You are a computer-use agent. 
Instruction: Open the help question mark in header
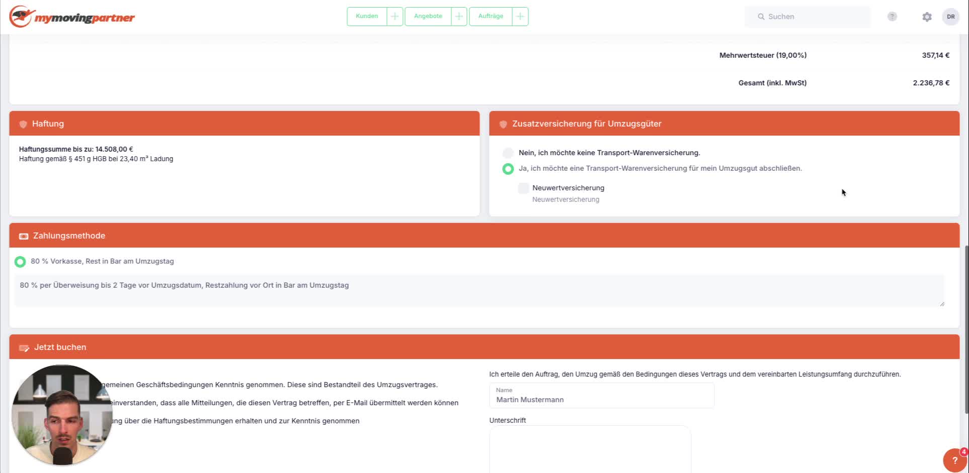coord(892,17)
